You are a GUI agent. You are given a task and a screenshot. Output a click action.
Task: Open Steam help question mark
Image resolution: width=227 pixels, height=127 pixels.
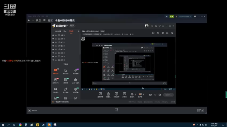(x=176, y=17)
